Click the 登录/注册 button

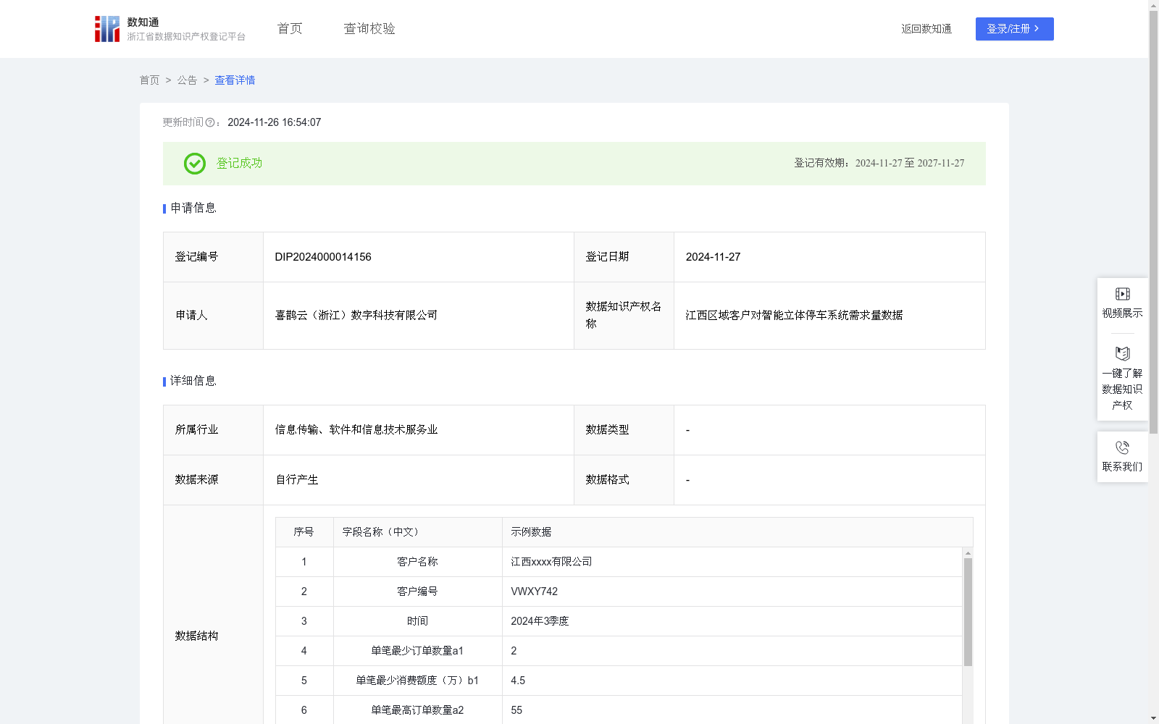1014,29
